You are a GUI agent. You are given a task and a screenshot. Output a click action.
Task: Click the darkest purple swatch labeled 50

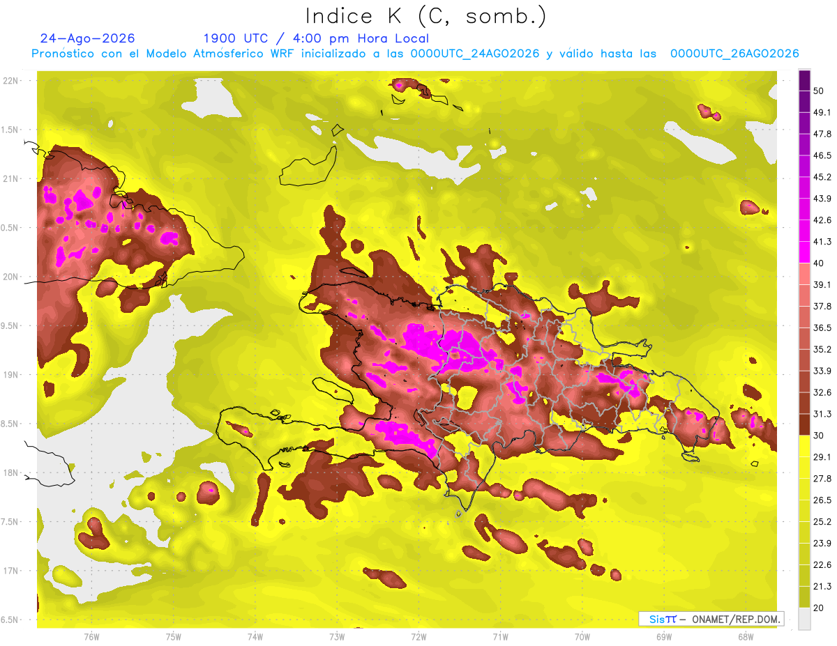pyautogui.click(x=804, y=80)
